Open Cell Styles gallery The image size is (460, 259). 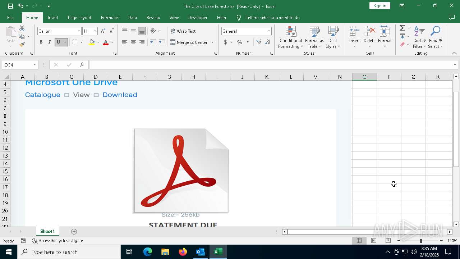tap(333, 37)
